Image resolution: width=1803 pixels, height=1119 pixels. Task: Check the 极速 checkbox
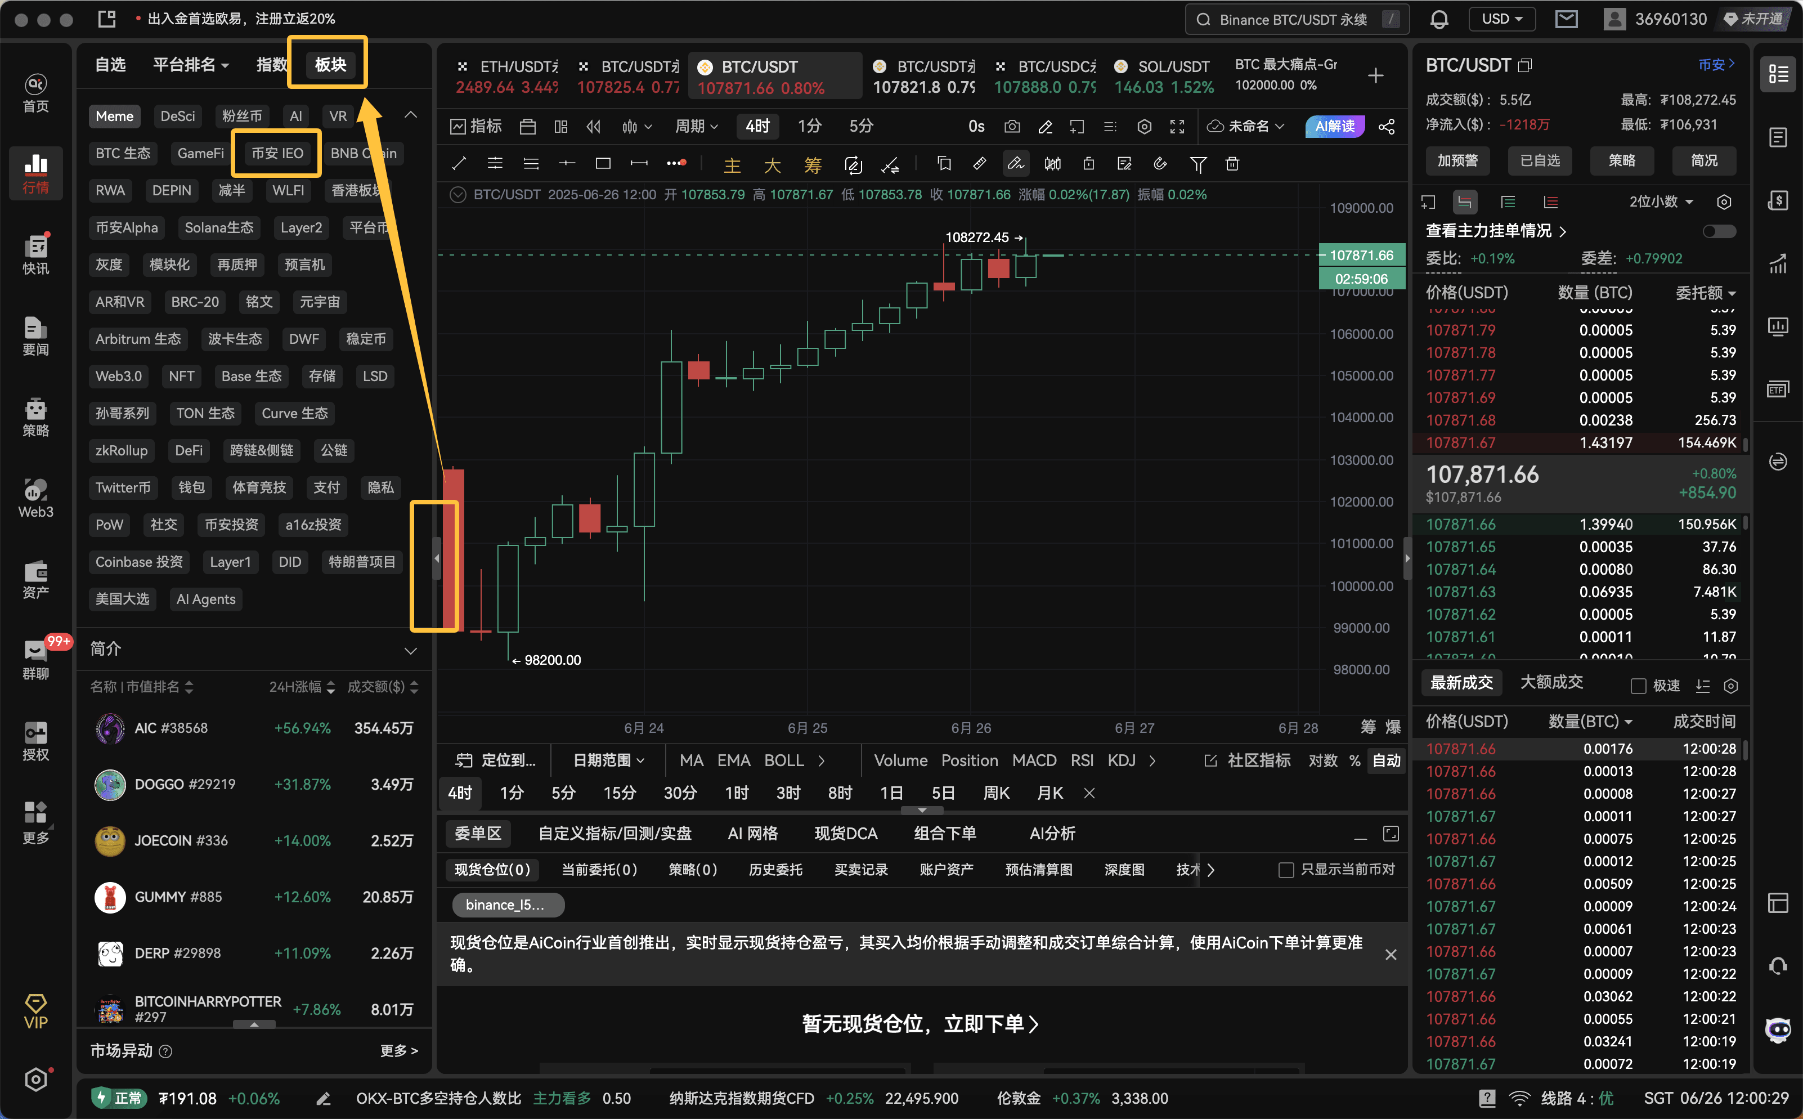coord(1638,686)
